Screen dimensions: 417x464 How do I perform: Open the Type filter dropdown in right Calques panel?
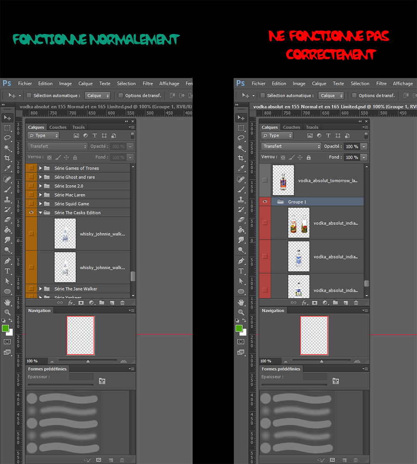[x=277, y=135]
